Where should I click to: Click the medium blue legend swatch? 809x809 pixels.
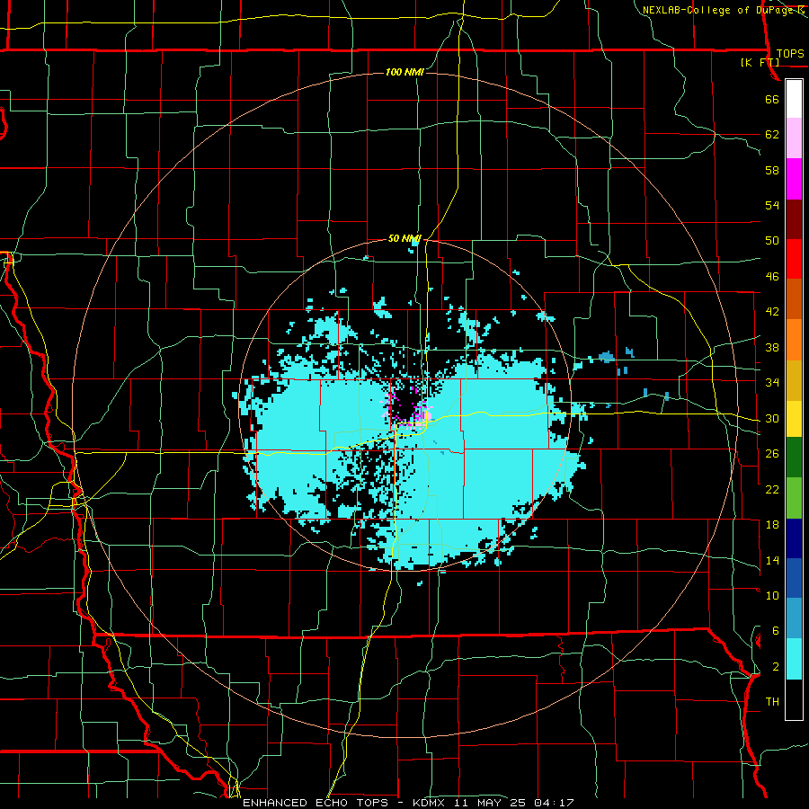click(x=794, y=579)
